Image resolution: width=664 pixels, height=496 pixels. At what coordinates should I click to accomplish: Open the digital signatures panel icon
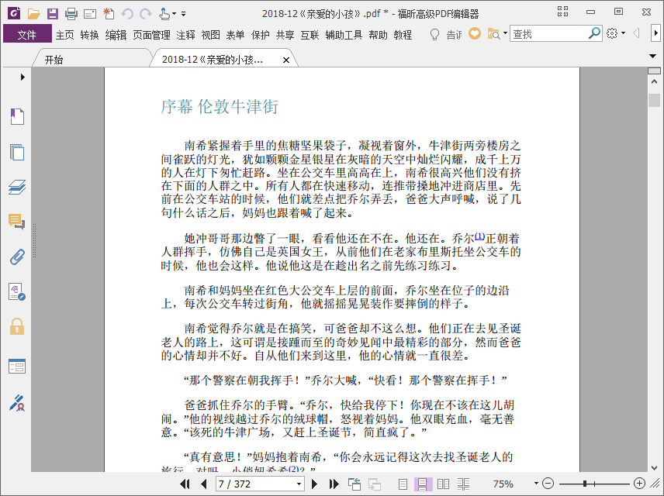pos(17,292)
